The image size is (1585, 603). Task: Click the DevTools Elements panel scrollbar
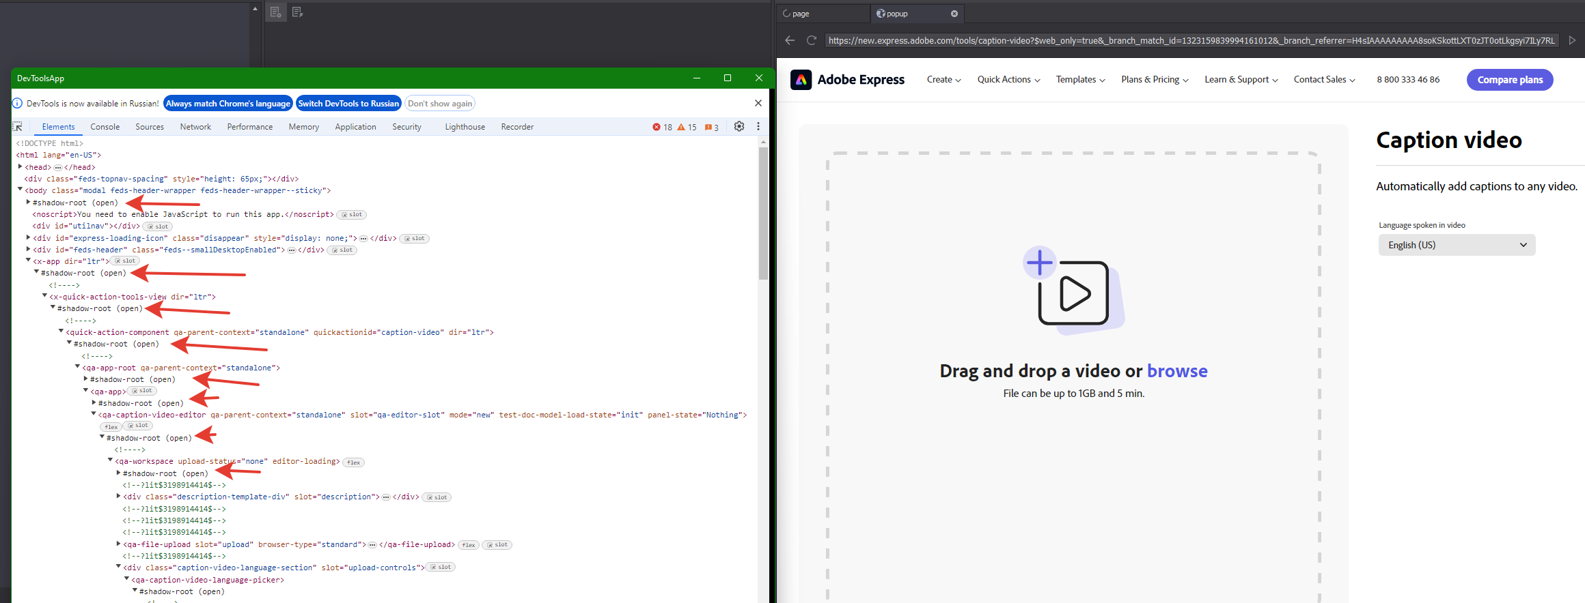pyautogui.click(x=763, y=213)
